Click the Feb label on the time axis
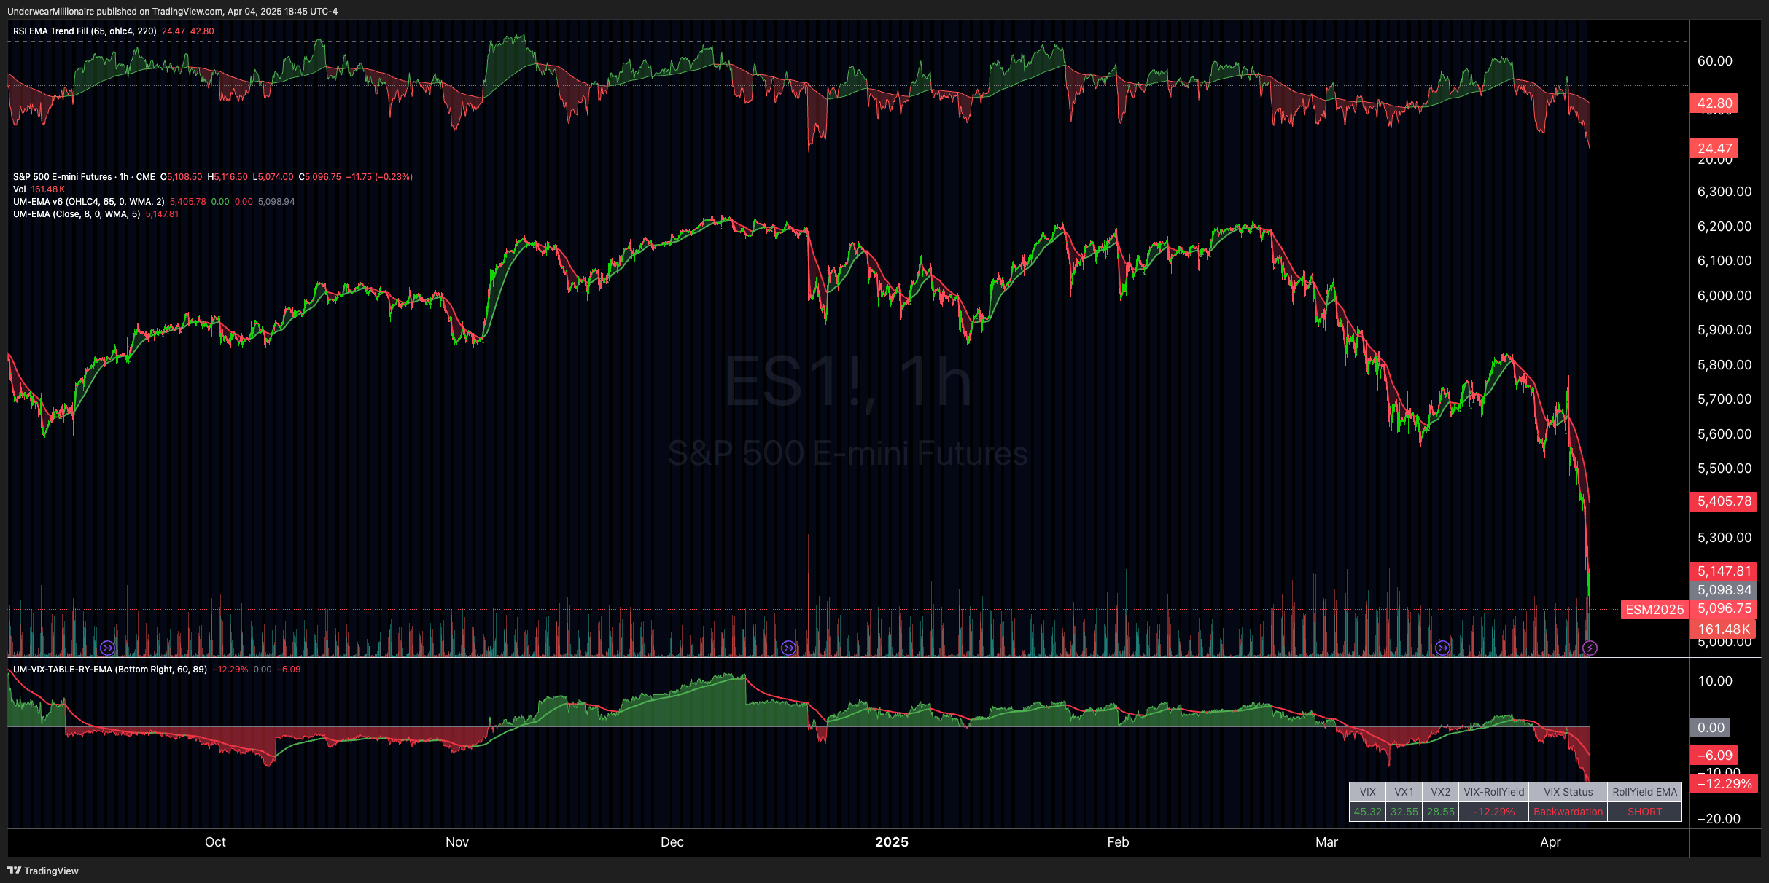The width and height of the screenshot is (1769, 883). 1118,842
